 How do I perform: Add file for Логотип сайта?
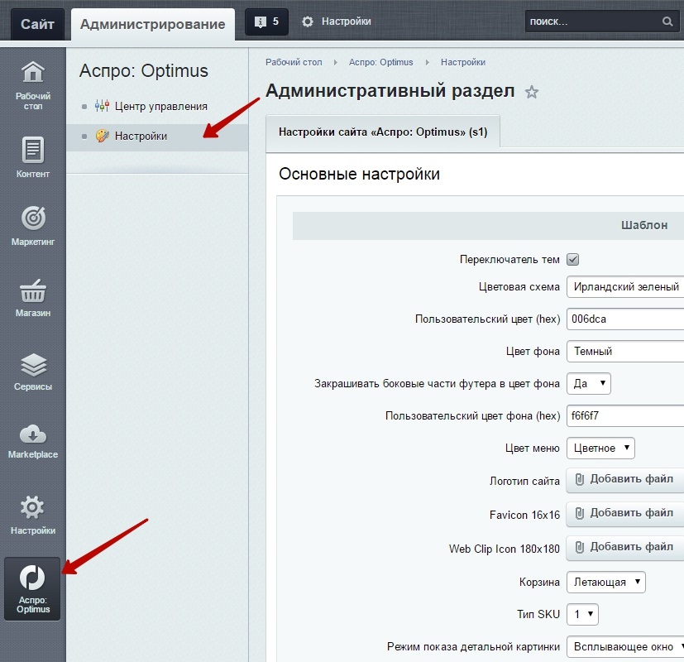click(x=625, y=480)
